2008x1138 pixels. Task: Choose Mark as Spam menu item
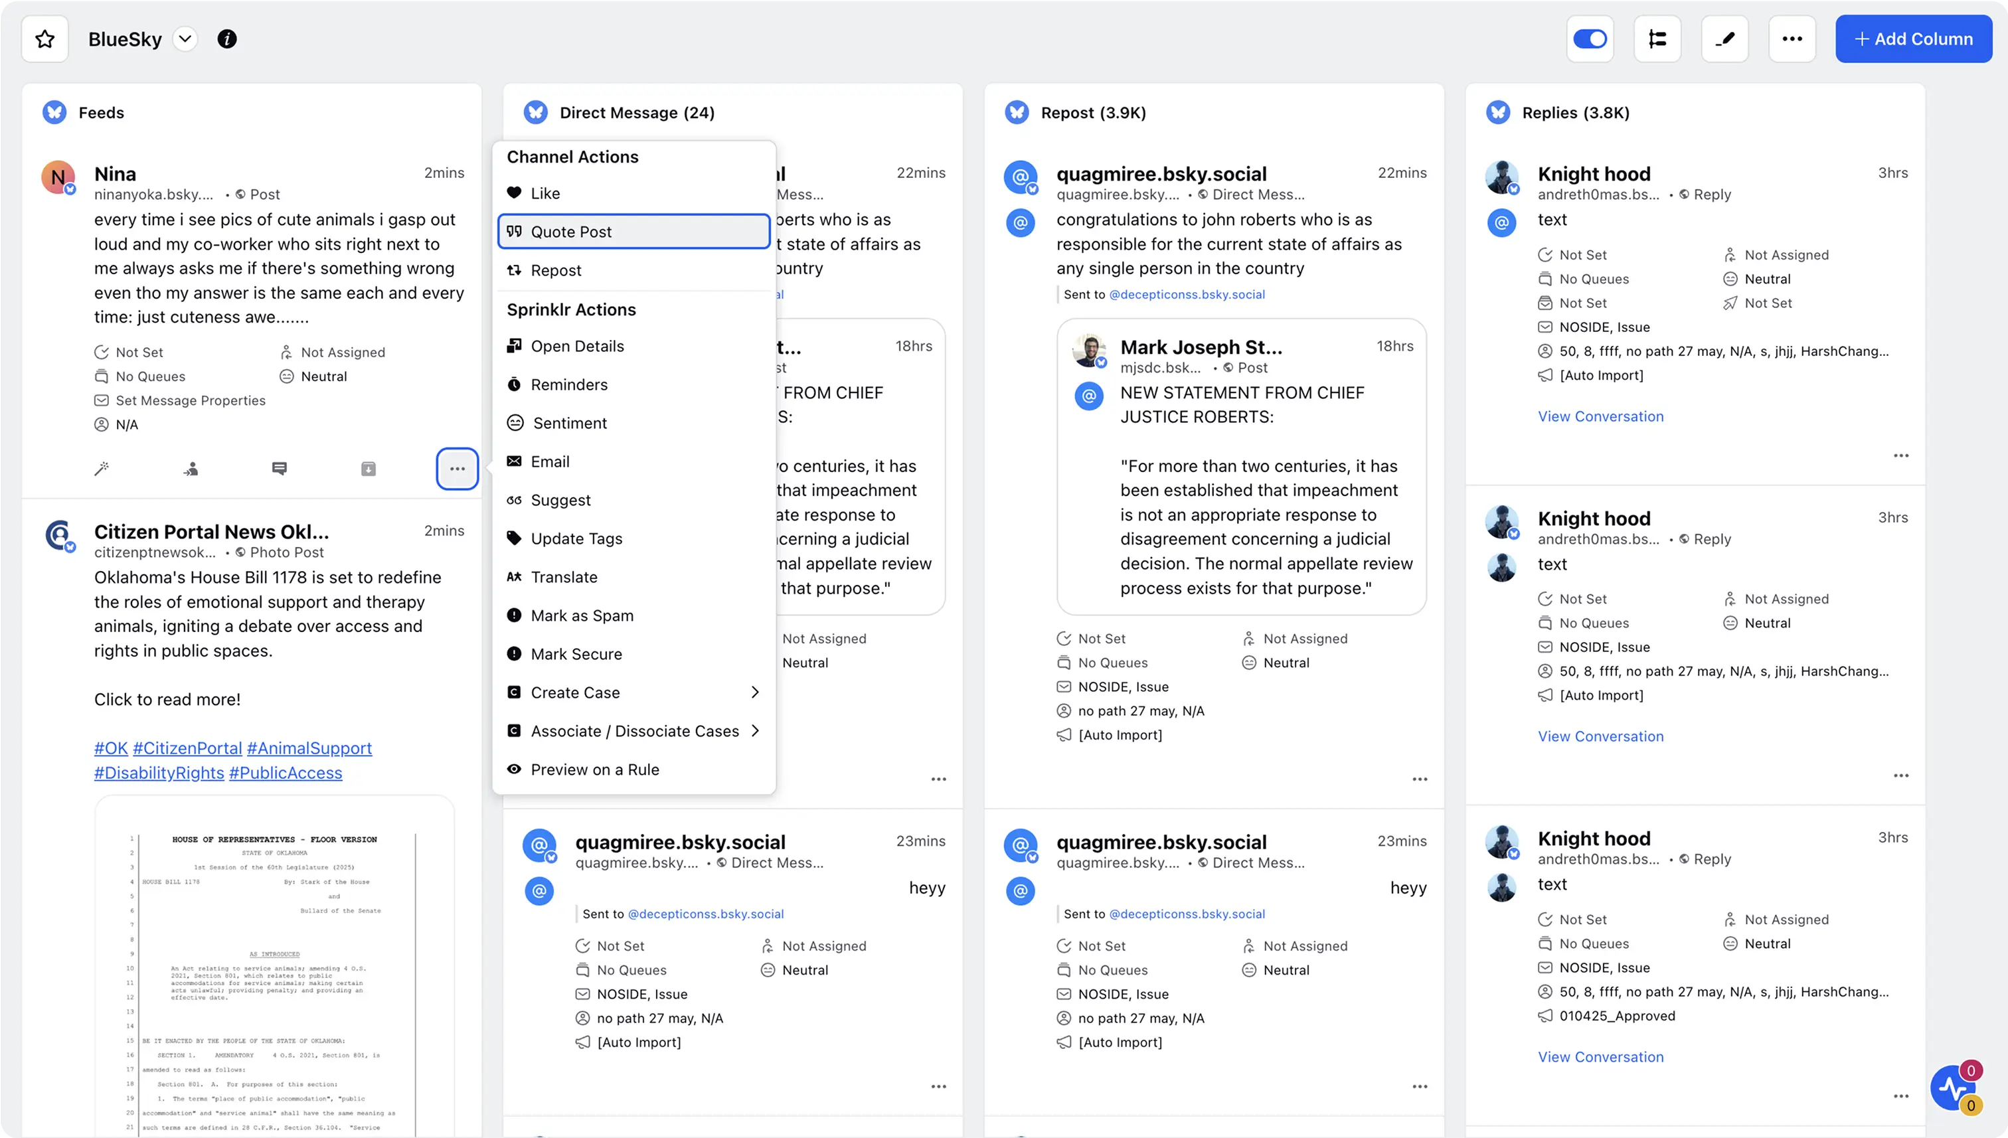click(x=582, y=616)
